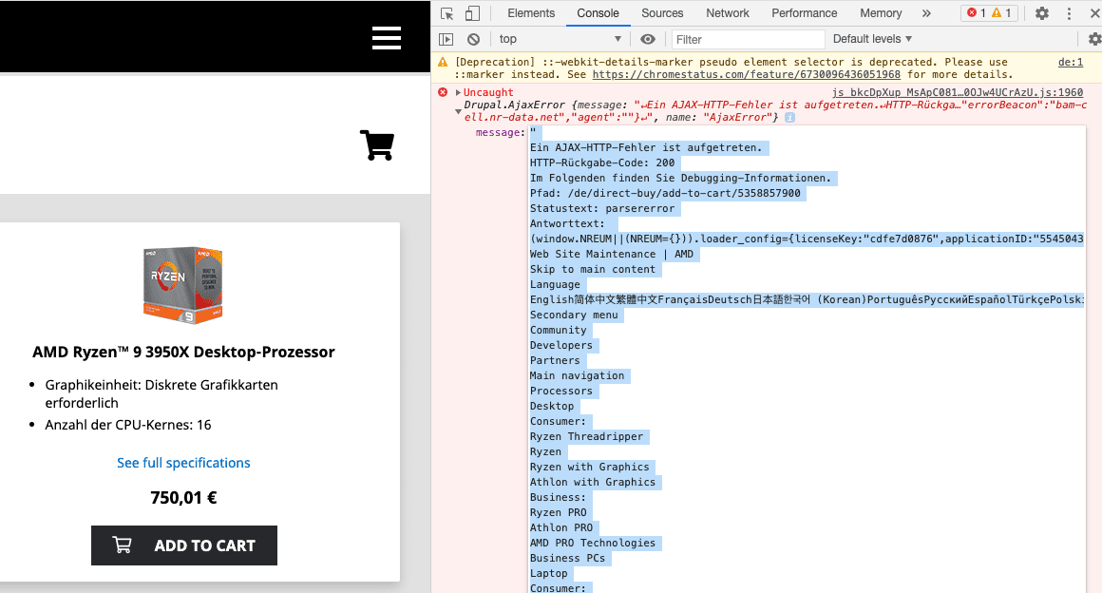This screenshot has height=593, width=1102.
Task: Open the js_bkcDpXup source file link
Action: coord(958,92)
